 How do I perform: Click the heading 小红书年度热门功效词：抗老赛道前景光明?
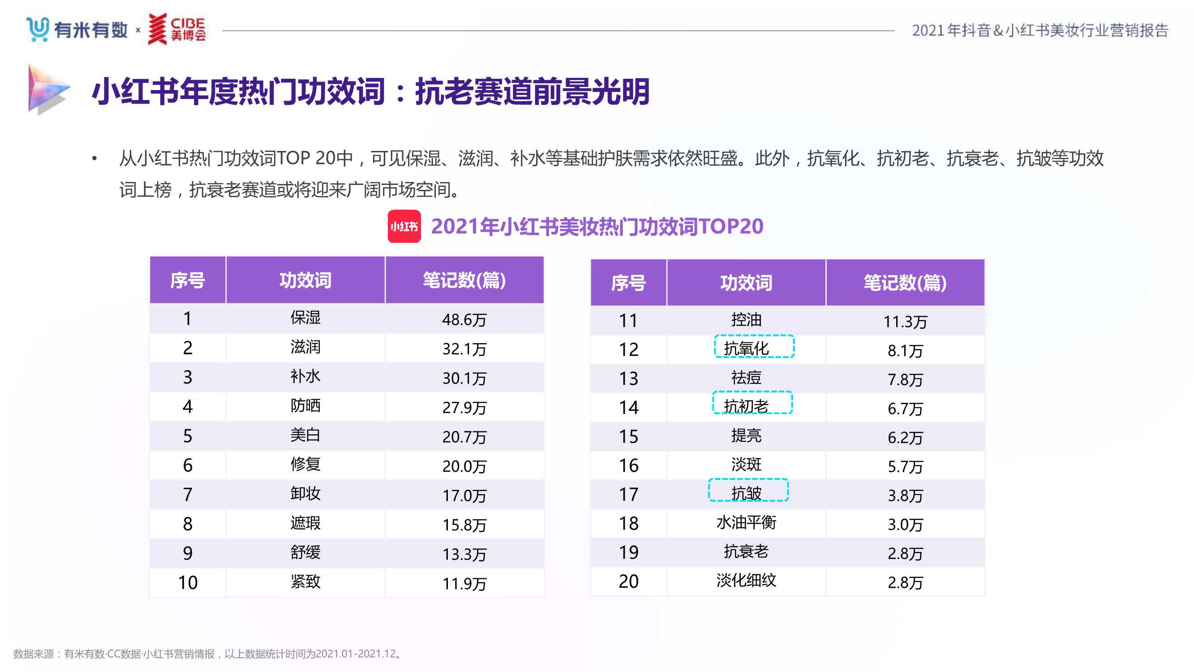tap(370, 91)
